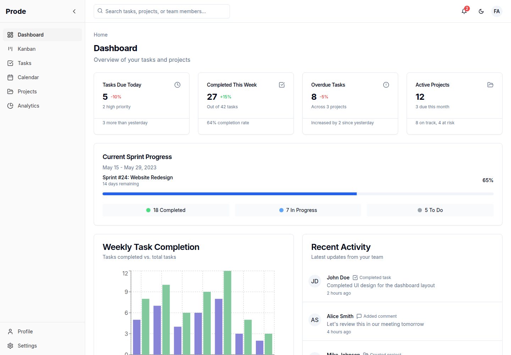511x355 pixels.
Task: Click the JD avatar for John Doe
Action: [x=315, y=281]
